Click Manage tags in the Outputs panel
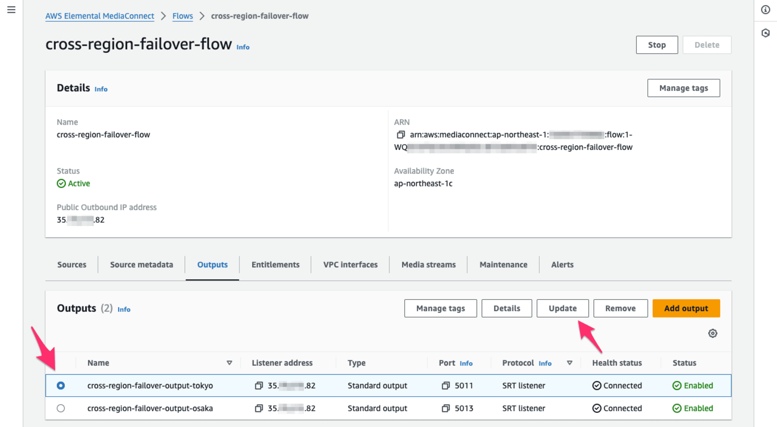 pos(441,308)
